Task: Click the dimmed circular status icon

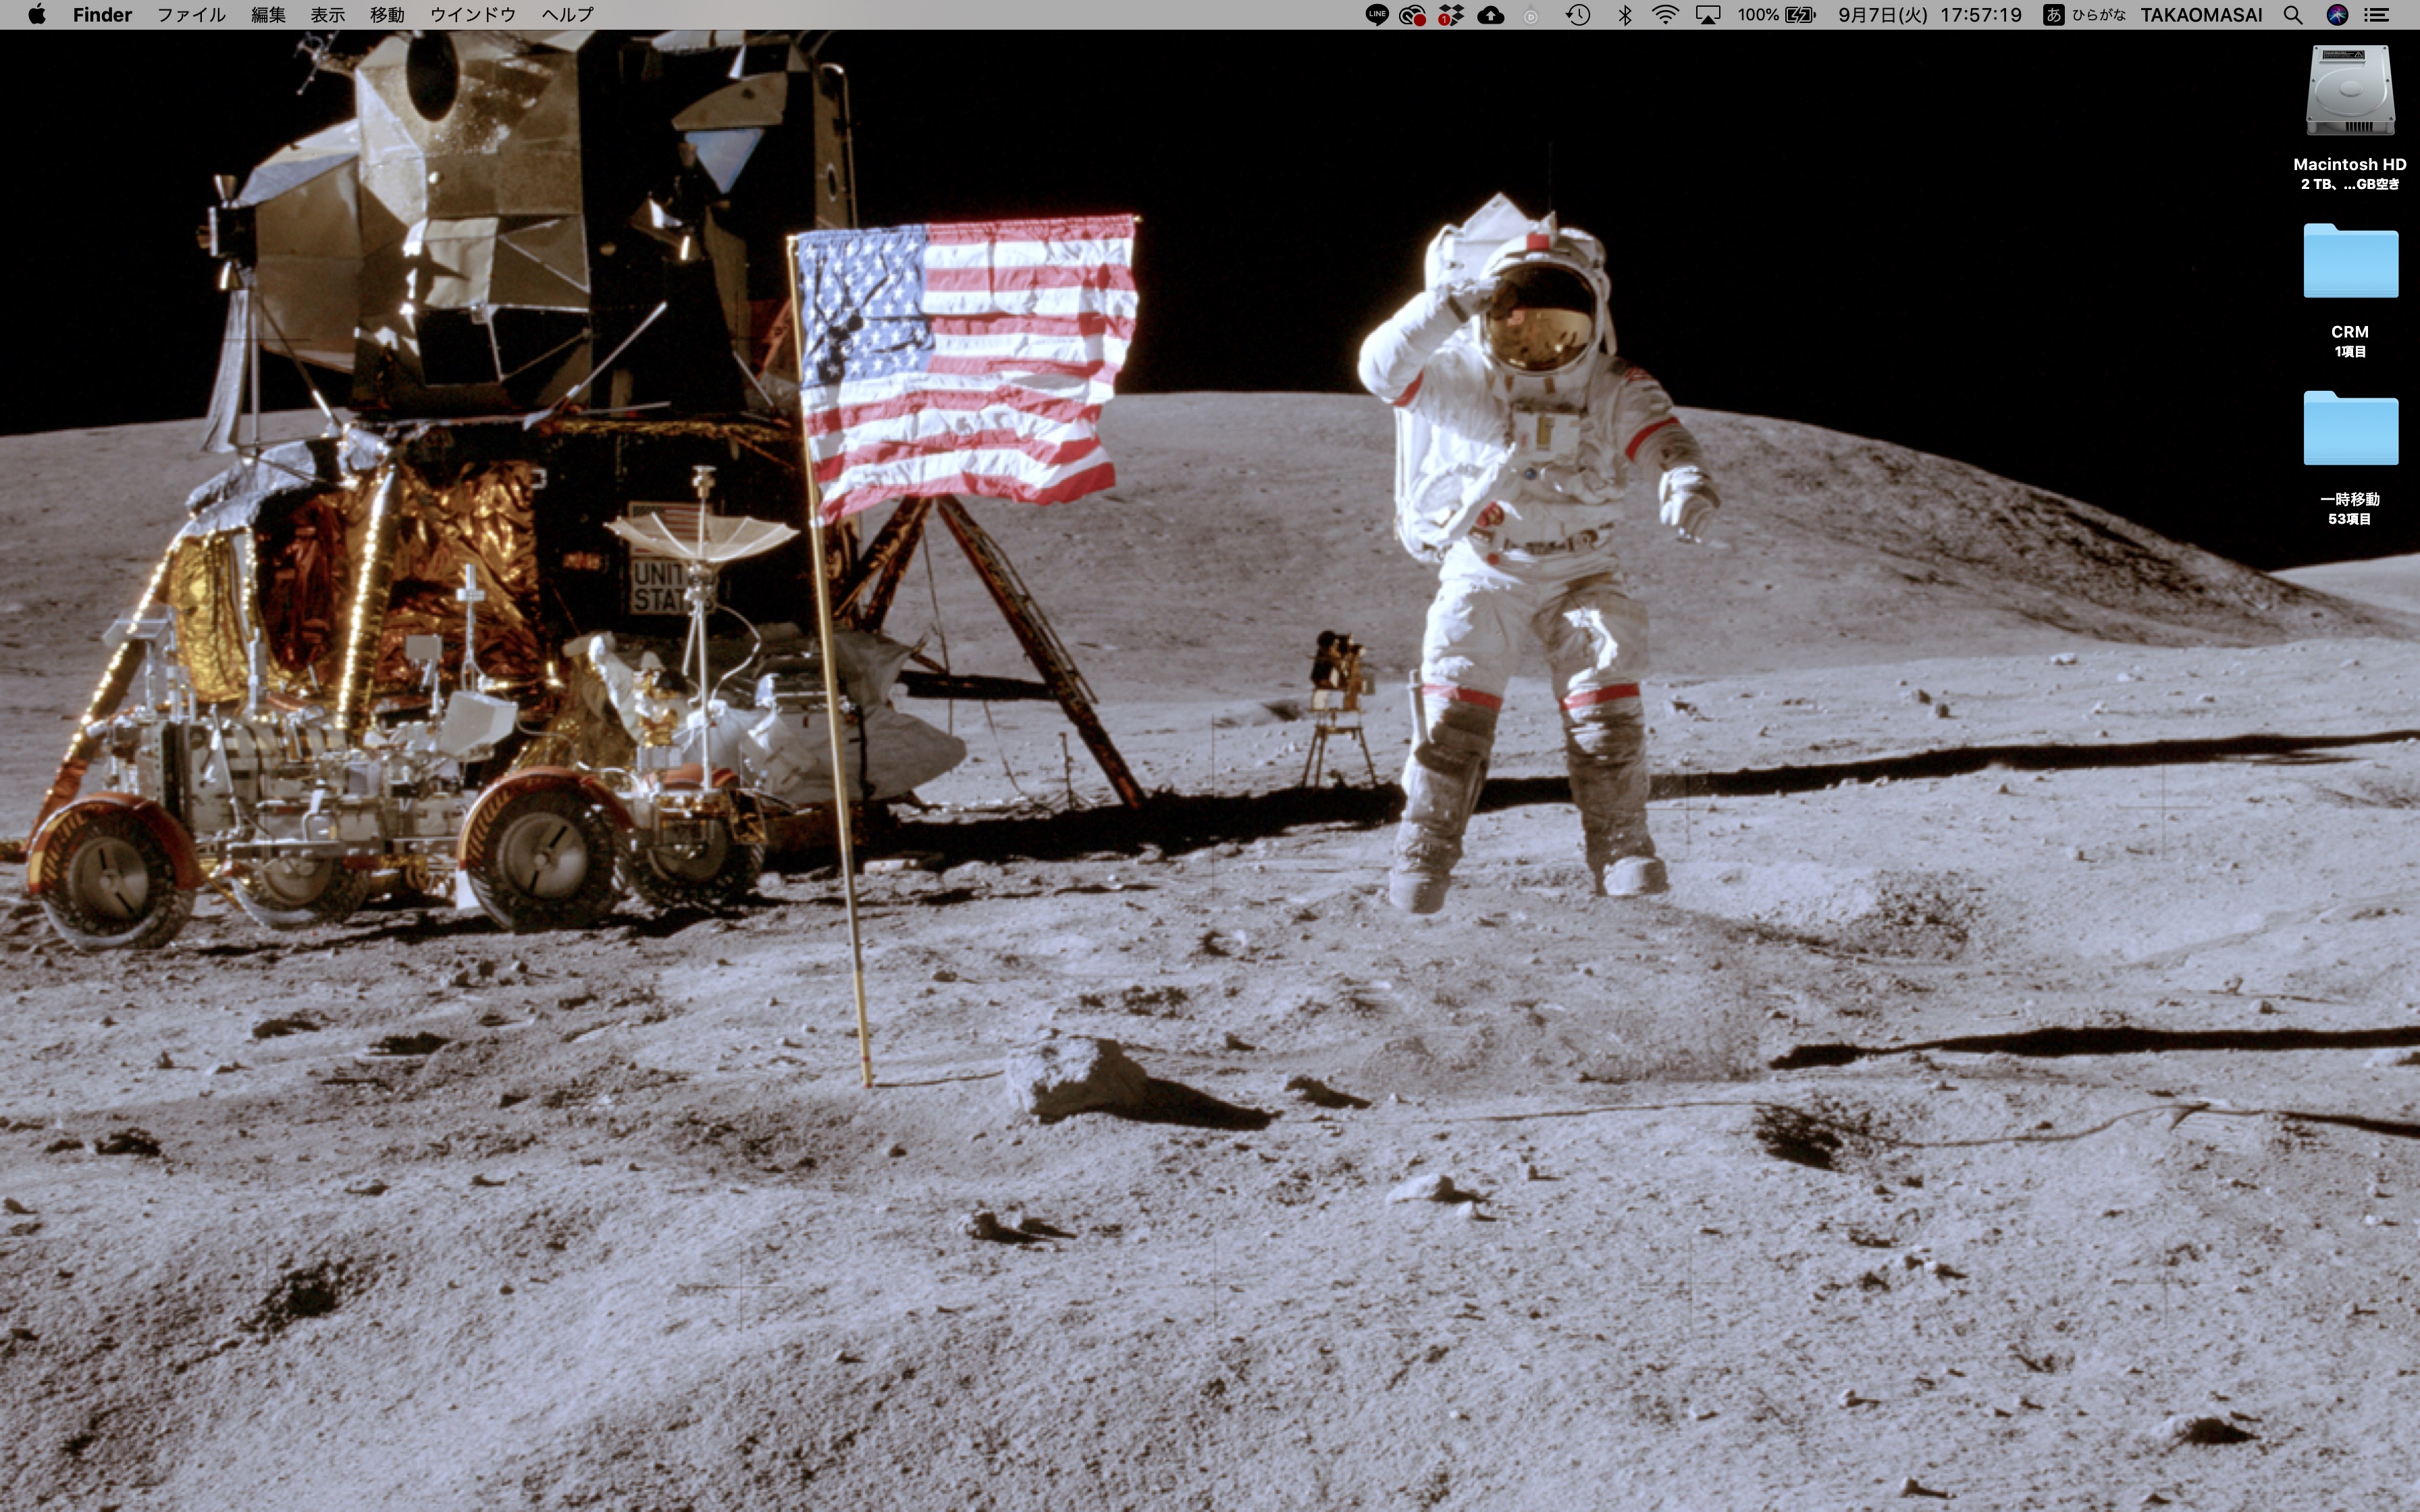Action: coord(1530,15)
